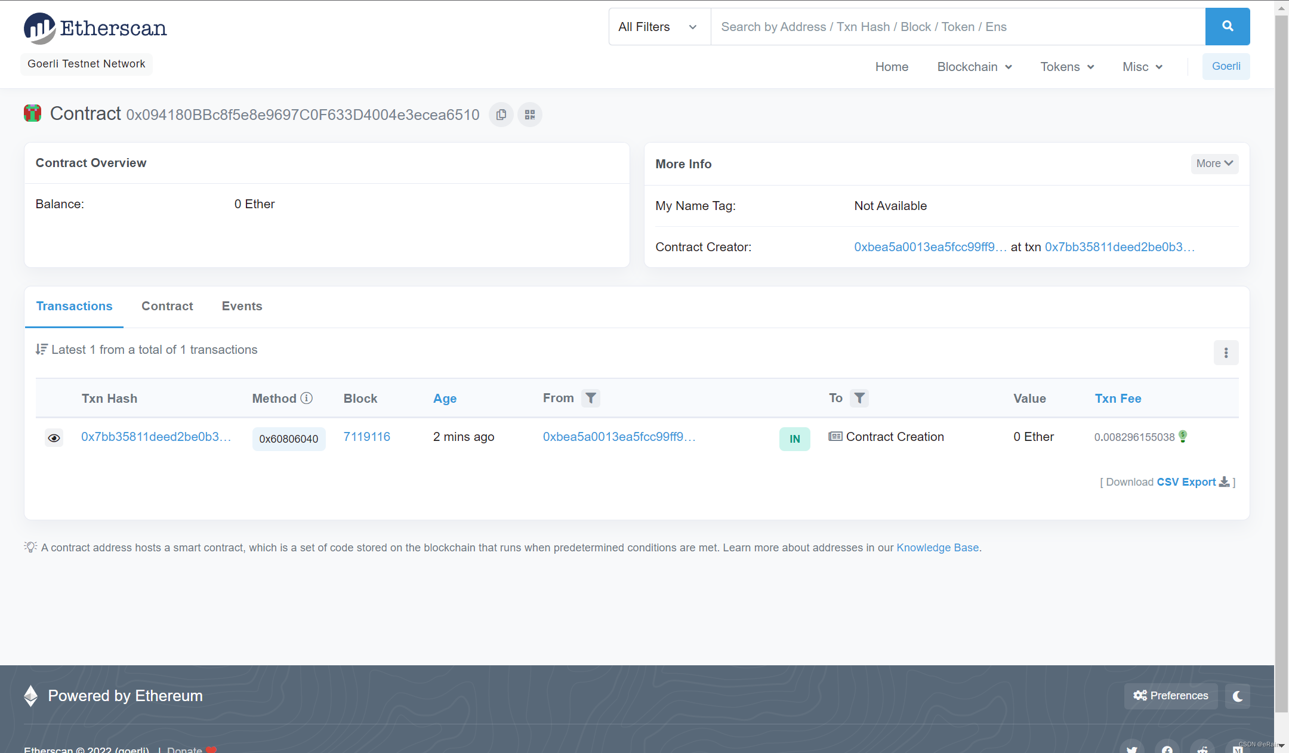This screenshot has height=753, width=1289.
Task: Click the 0.008296155038 txn fee value
Action: coord(1134,437)
